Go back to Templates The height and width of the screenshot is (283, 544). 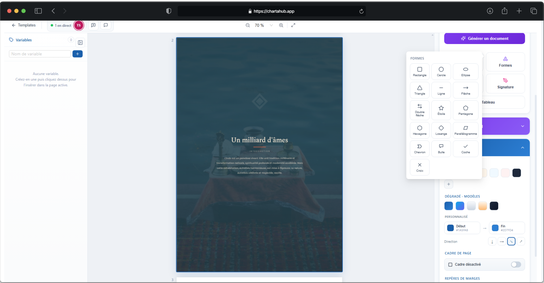point(24,25)
